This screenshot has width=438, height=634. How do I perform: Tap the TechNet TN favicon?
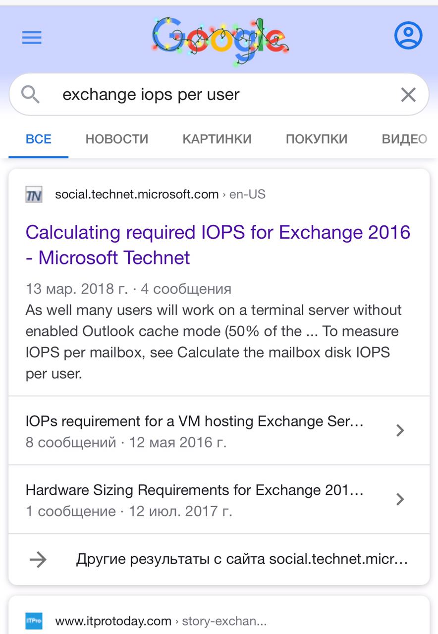pos(34,194)
